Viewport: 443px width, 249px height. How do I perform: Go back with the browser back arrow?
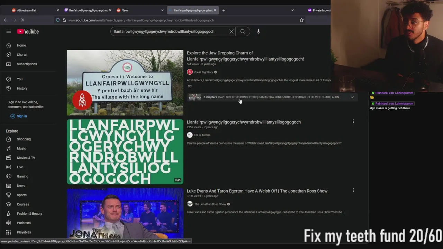(x=6, y=20)
